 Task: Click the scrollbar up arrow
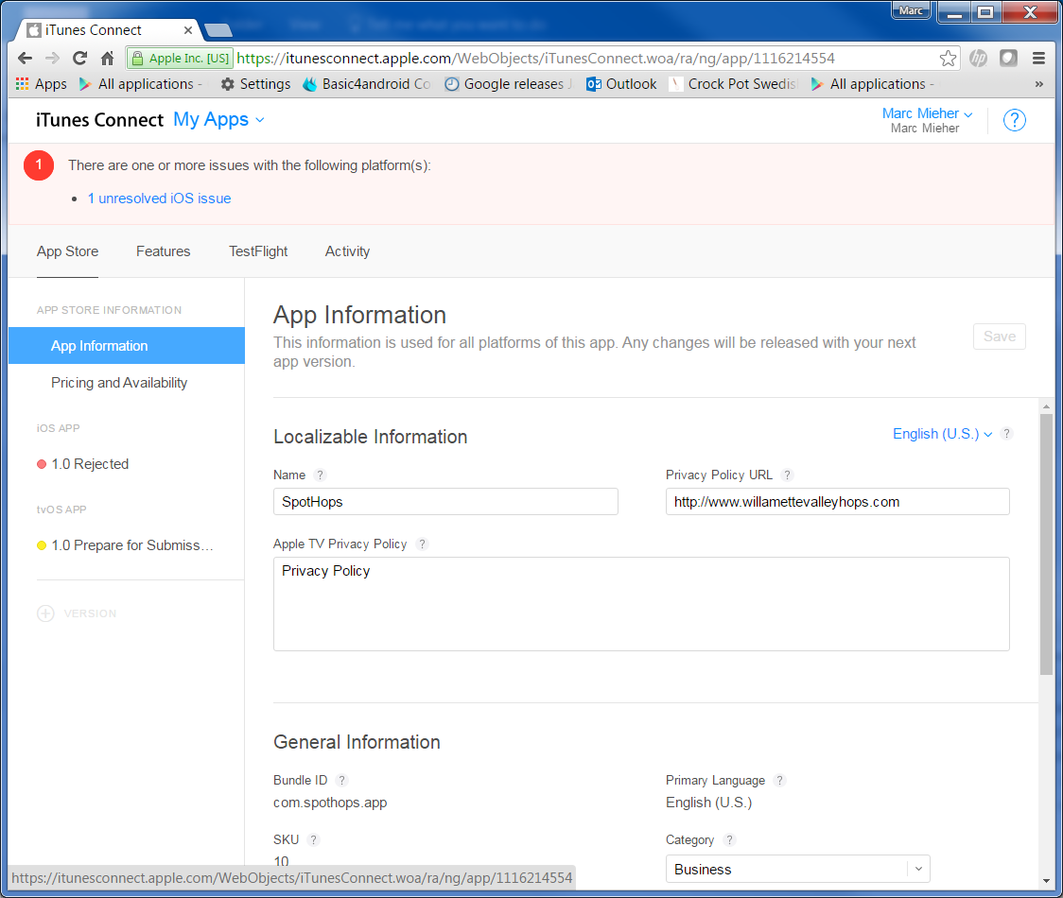tap(1046, 406)
